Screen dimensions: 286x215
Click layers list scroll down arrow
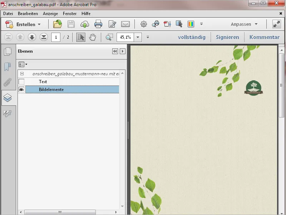(x=122, y=206)
